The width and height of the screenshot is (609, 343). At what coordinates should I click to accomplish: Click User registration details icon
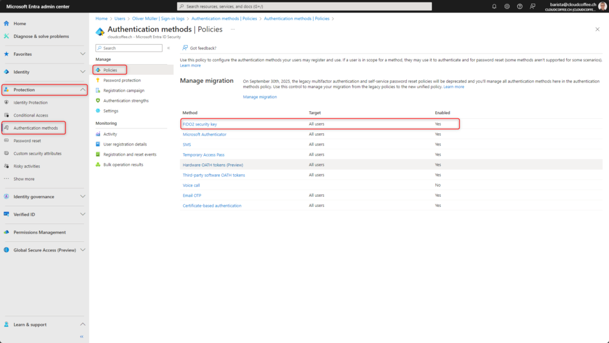pyautogui.click(x=98, y=144)
